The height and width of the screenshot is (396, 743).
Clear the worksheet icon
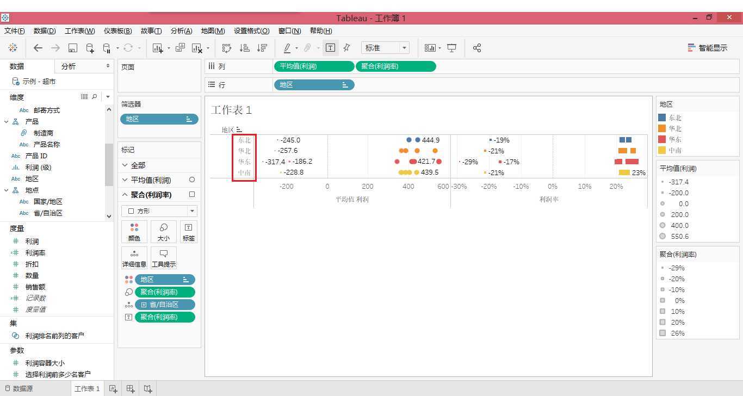click(x=197, y=48)
